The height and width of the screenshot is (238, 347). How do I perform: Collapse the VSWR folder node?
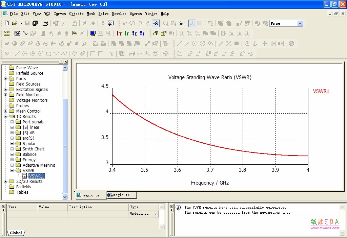pyautogui.click(x=12, y=170)
